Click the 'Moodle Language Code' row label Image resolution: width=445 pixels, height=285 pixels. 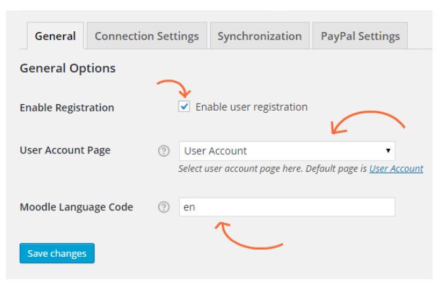tap(76, 207)
